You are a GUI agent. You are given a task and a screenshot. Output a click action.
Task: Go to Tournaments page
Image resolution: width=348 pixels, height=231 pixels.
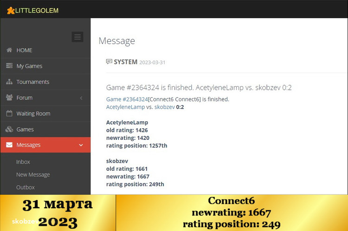[32, 82]
